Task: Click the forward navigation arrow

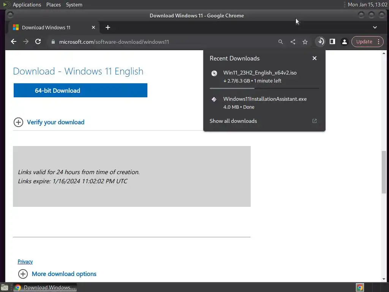Action: coord(26,42)
